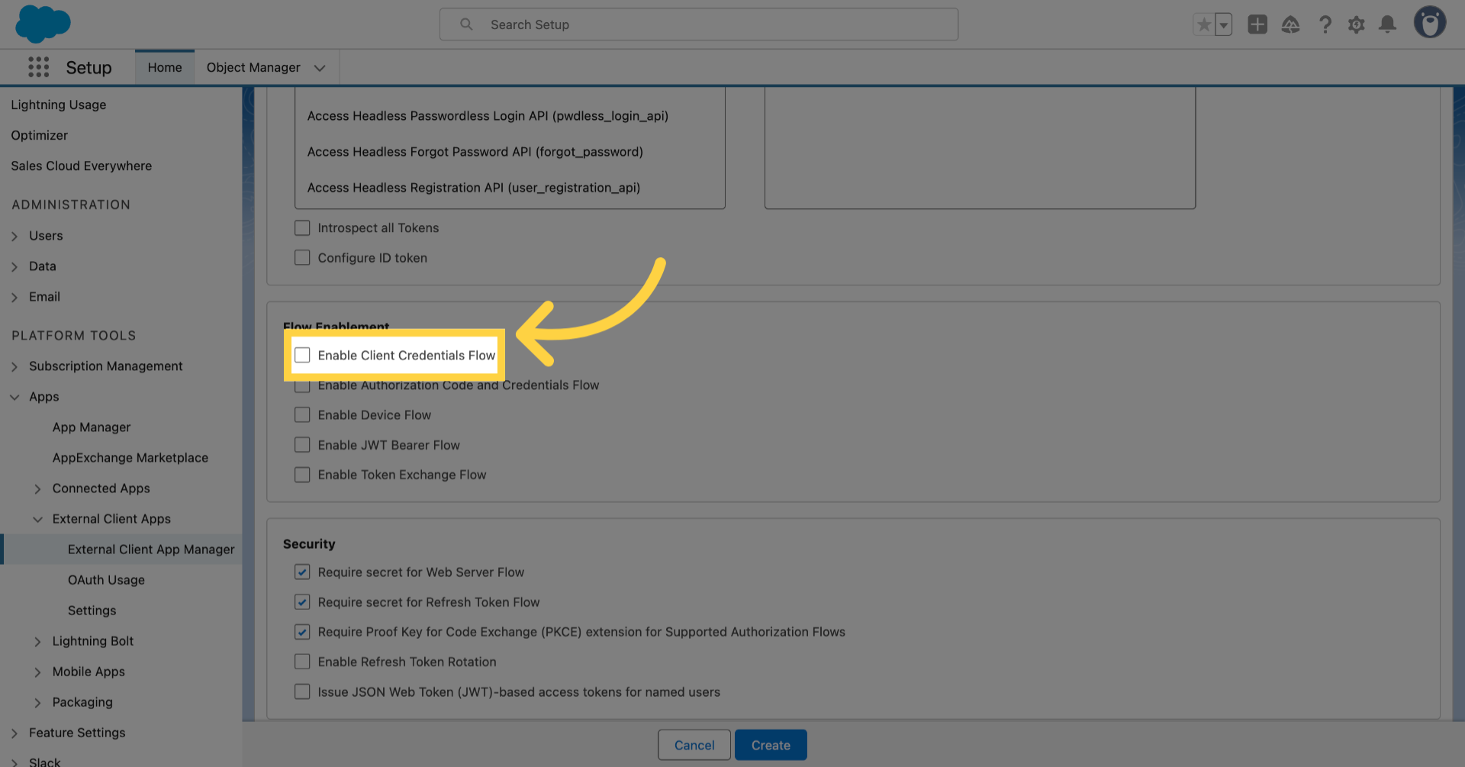Screen dimensions: 1465x767
Task: Expand the Users section in the sidebar
Action: (x=14, y=235)
